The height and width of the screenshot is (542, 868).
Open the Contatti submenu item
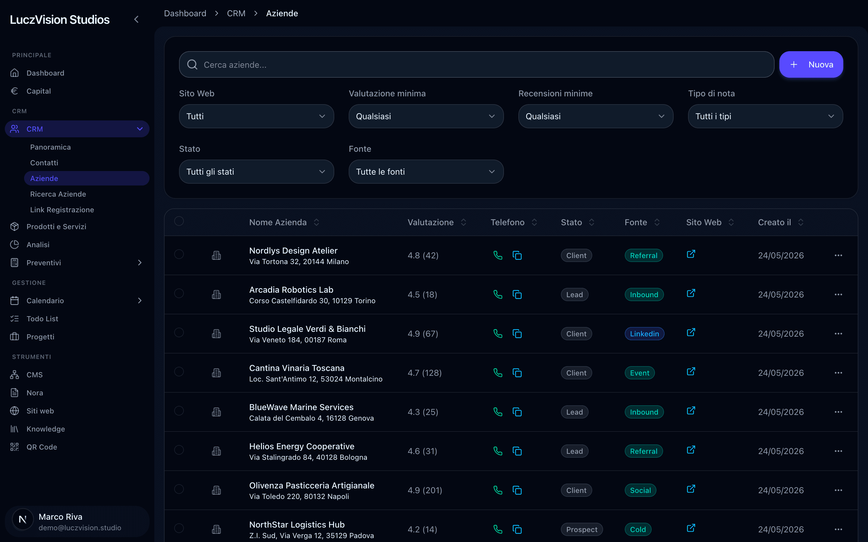[44, 163]
